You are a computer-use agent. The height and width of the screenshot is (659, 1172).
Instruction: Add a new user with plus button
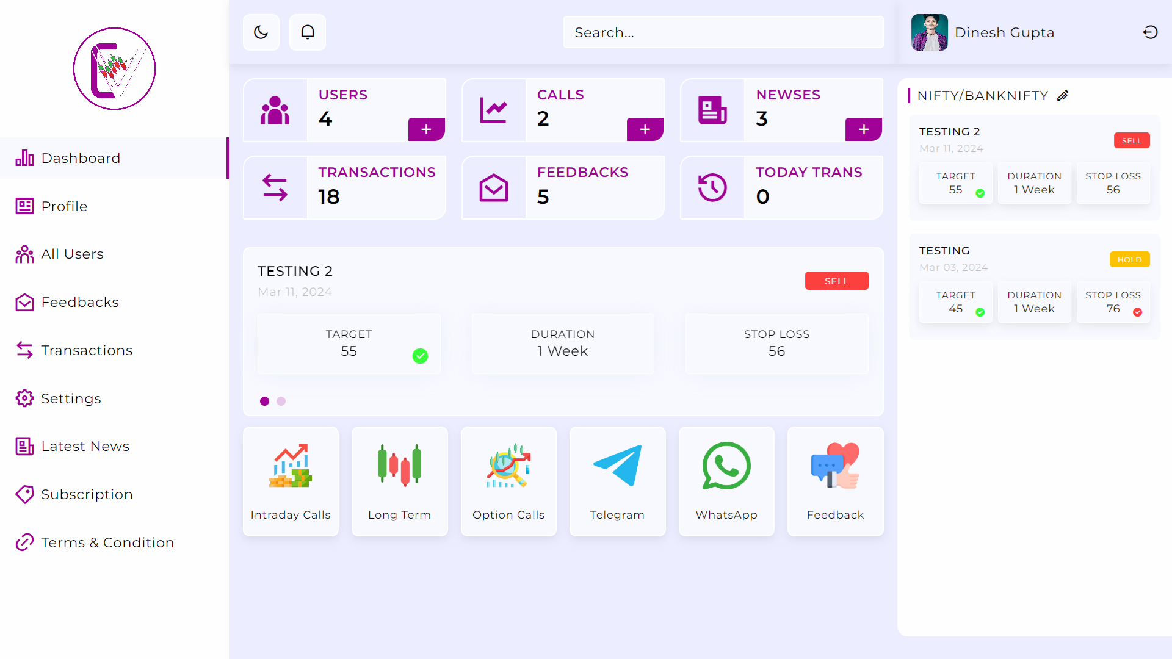426,129
